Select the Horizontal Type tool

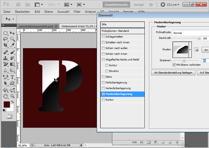pos(12,77)
